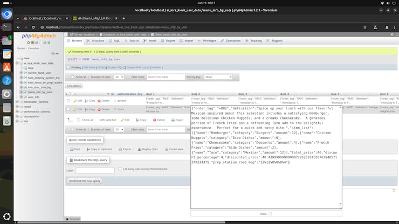Click the horizontal scrollbar at window bottom
Screen dimensions: 399x224
point(121,222)
